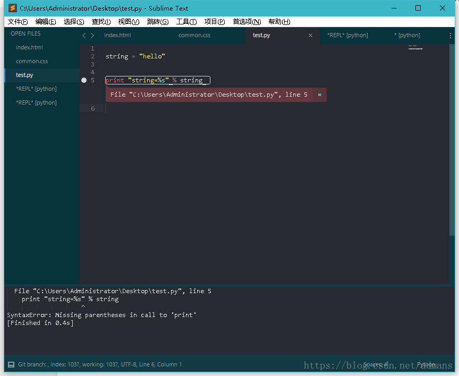Click the OPEN FILES sidebar header

pyautogui.click(x=25, y=33)
